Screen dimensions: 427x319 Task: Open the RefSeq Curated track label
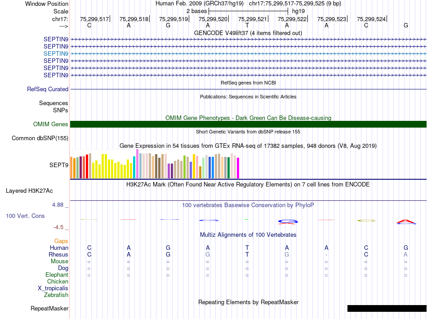[x=48, y=89]
